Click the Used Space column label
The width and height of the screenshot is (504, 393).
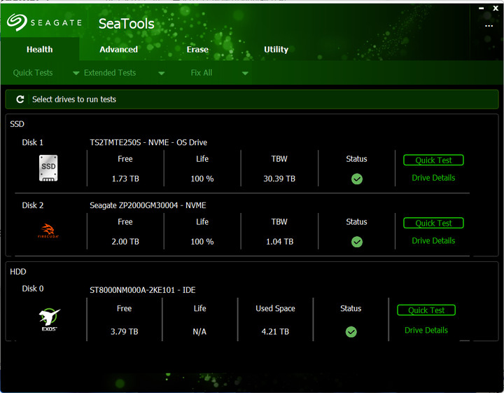[x=276, y=309]
